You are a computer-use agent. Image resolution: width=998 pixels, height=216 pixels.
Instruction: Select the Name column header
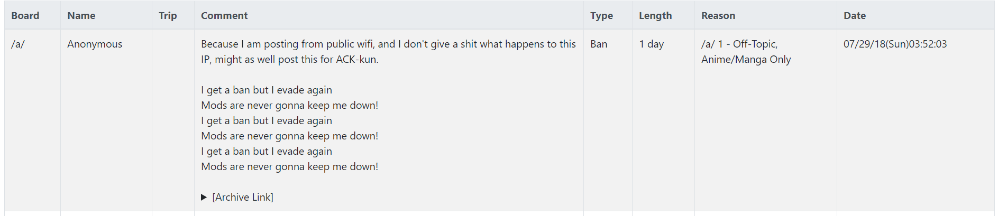pyautogui.click(x=81, y=15)
